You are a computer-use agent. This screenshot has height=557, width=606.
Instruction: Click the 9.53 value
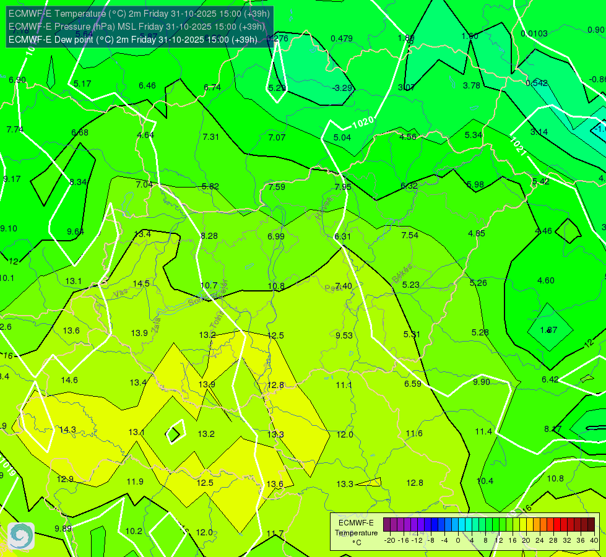(x=344, y=335)
